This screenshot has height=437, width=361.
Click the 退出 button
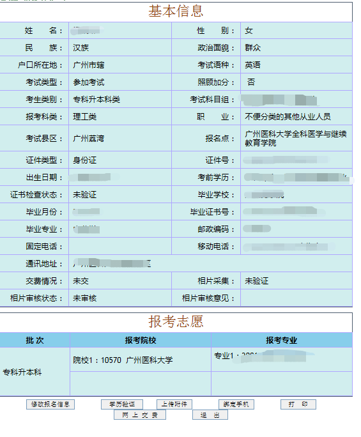click(210, 415)
